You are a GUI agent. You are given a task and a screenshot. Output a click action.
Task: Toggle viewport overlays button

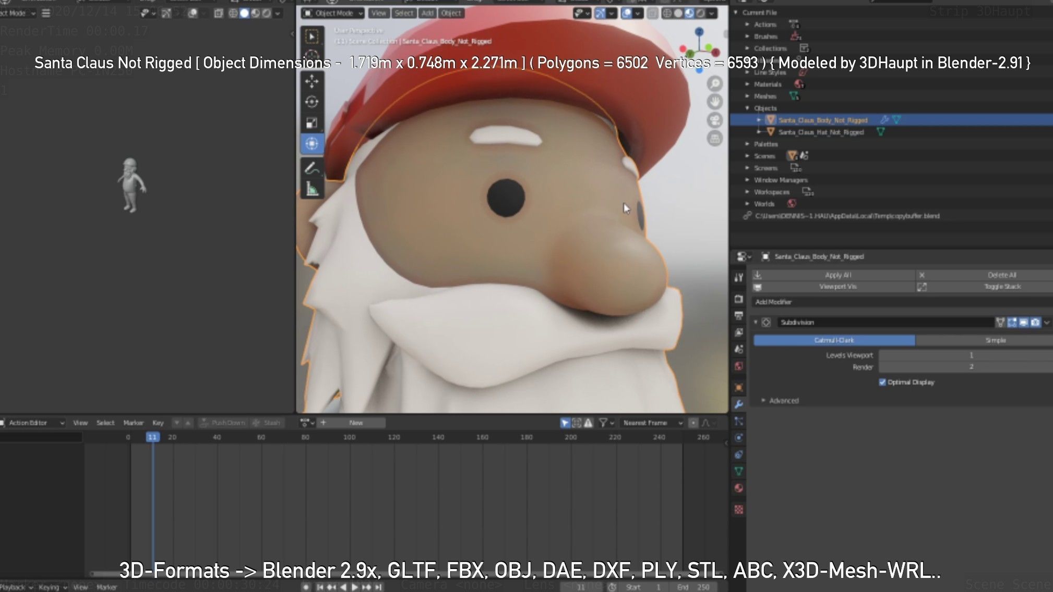click(x=627, y=13)
